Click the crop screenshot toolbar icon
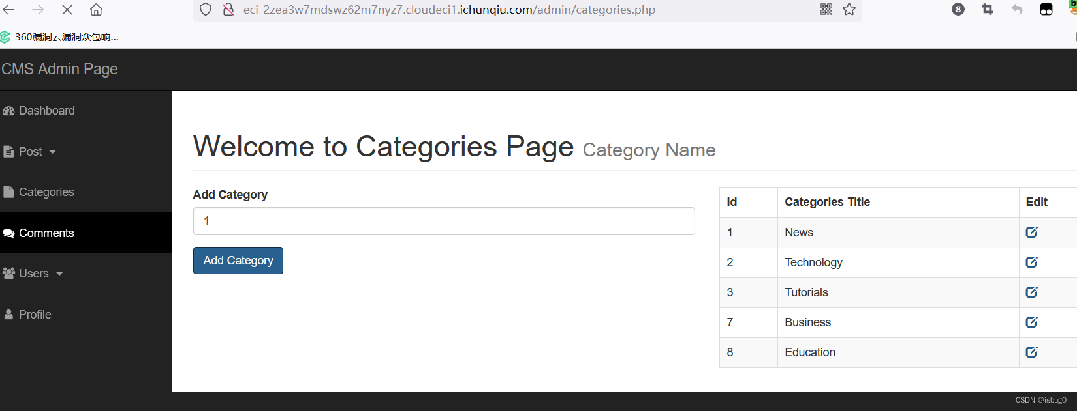The height and width of the screenshot is (411, 1077). click(x=988, y=9)
